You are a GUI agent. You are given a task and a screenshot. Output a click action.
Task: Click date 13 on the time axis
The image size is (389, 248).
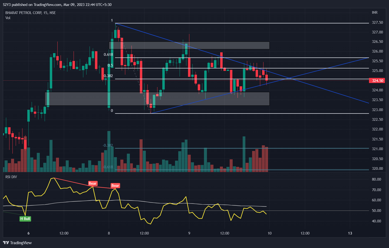[350, 233]
